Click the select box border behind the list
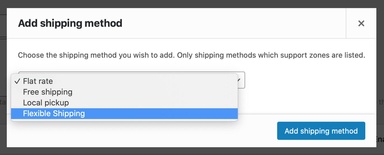The image size is (384, 155). [x=241, y=80]
